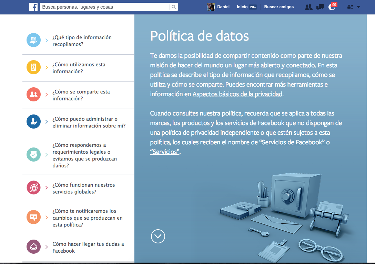Open the messages chat icon
Viewport: 375px width, 264px height.
pos(320,7)
